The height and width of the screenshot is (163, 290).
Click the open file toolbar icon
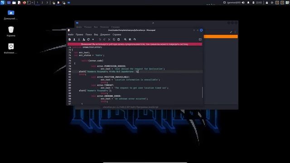pos(74,39)
